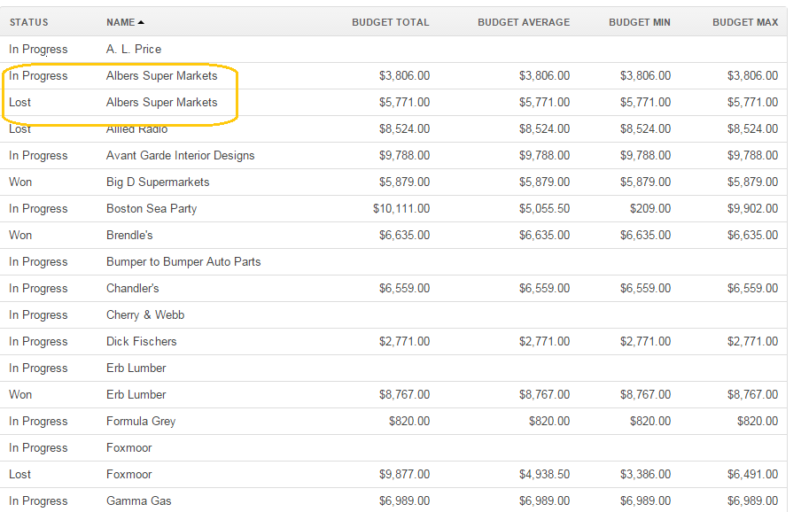Click the ascending sort arrow beside NAME
801x512 pixels.
(141, 22)
